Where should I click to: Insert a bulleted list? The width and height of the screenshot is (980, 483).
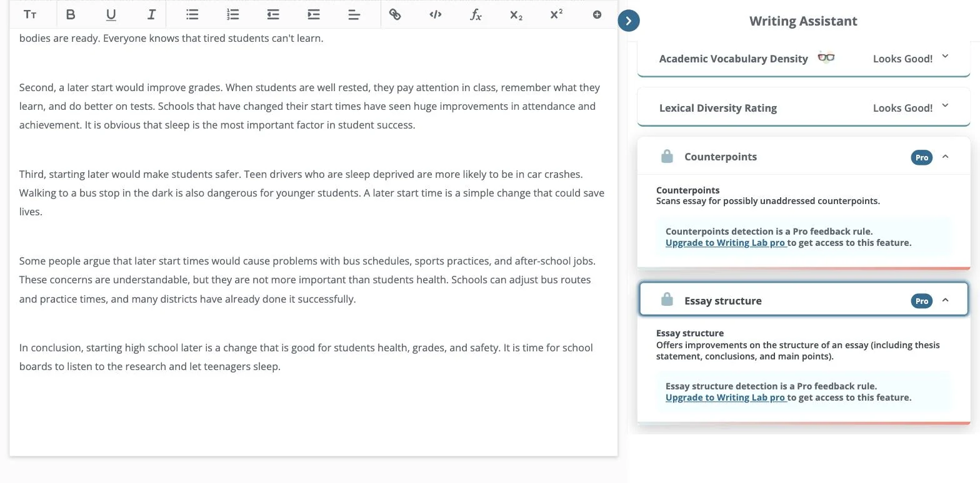[x=192, y=14]
